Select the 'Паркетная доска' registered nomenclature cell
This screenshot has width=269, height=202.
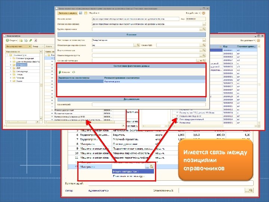click(154, 82)
